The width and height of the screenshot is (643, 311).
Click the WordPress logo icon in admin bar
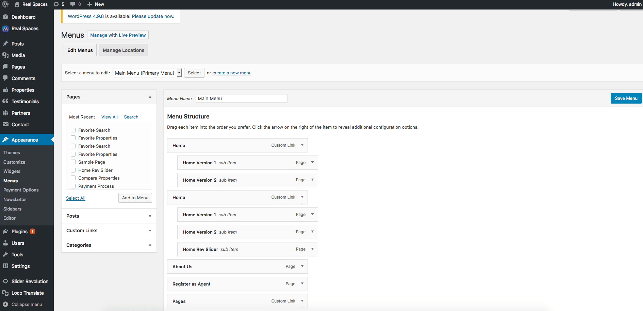pos(5,4)
